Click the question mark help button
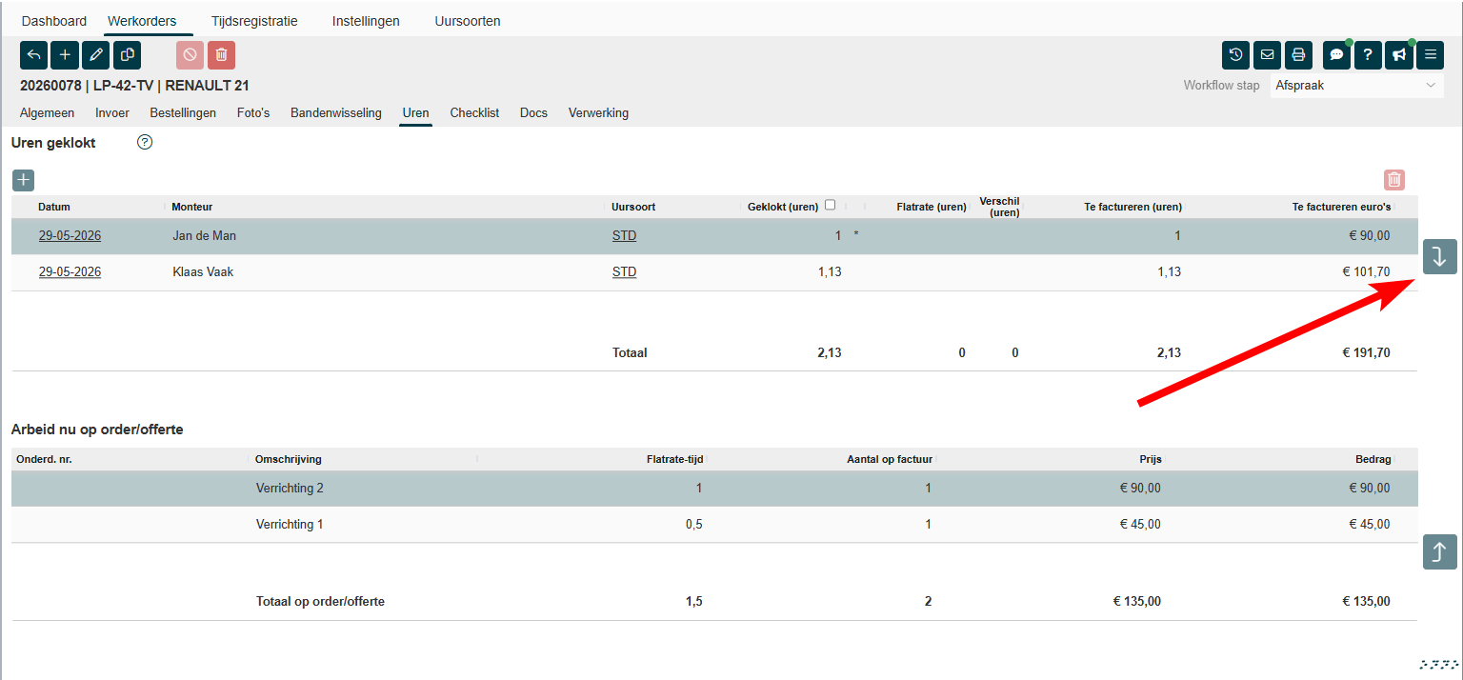This screenshot has width=1463, height=680. [1367, 55]
